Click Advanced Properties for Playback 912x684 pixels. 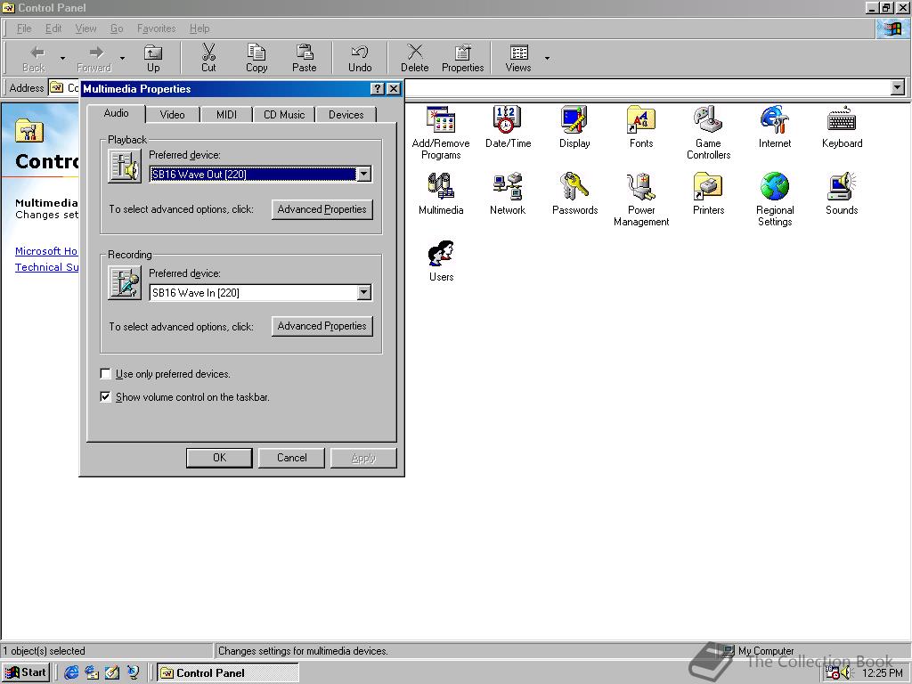click(322, 209)
